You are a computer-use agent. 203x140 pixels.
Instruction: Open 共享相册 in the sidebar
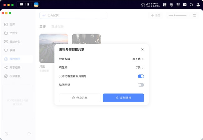point(18,67)
